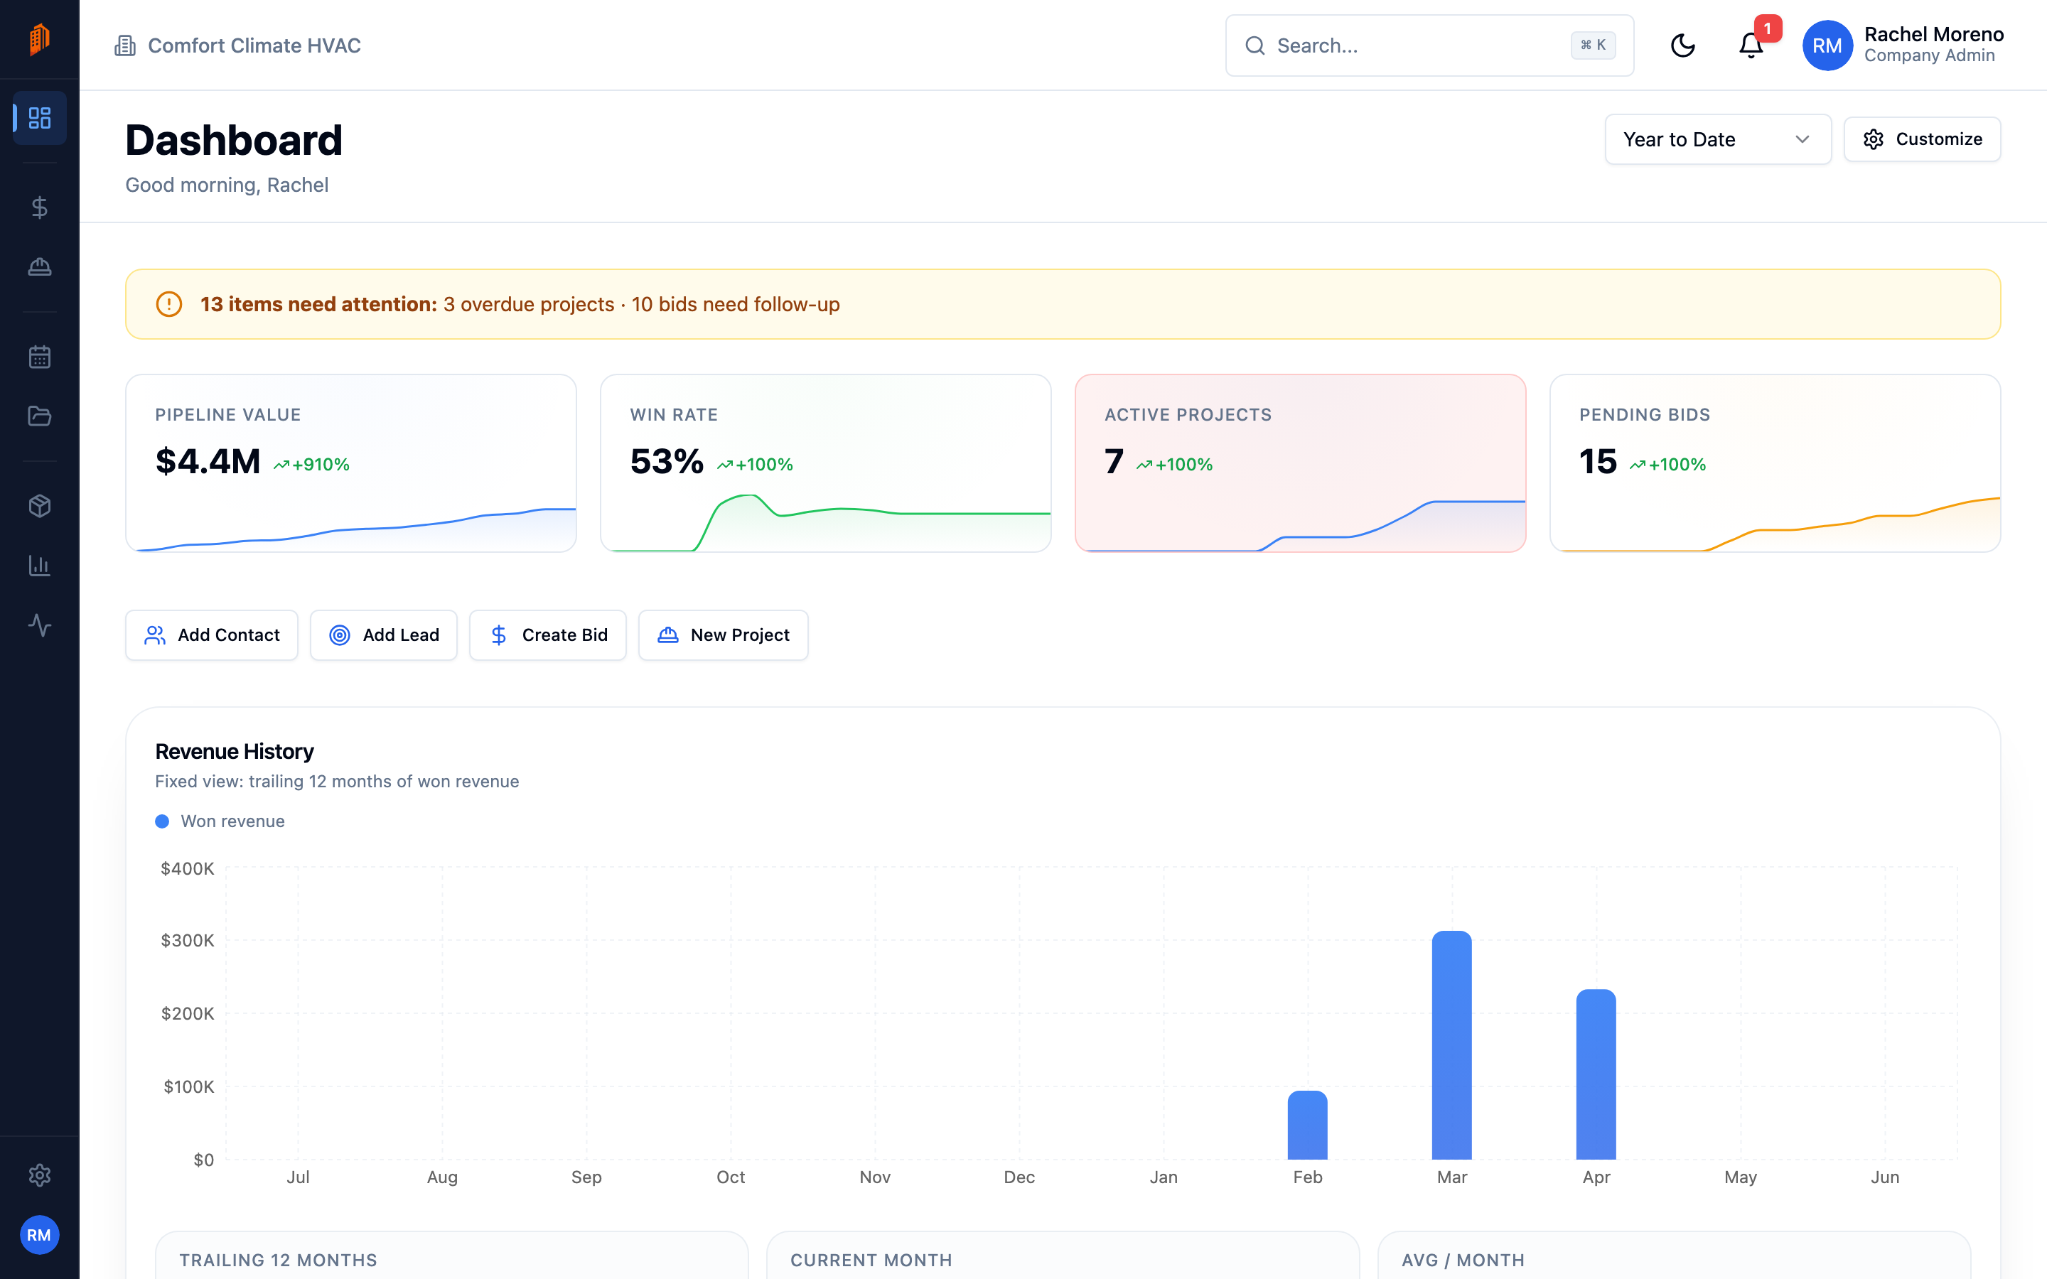The image size is (2047, 1279).
Task: Click the Comfort Climate HVAC company name
Action: tap(254, 45)
